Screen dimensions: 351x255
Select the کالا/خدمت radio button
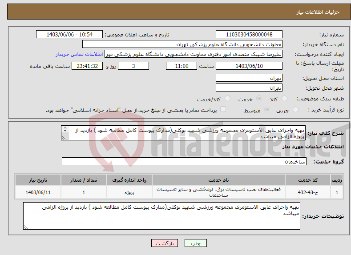coord(227,99)
